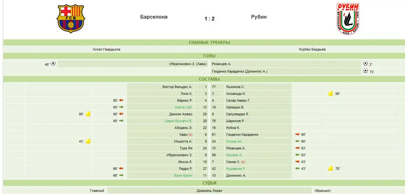Image resolution: width=405 pixels, height=194 pixels.
Task: Click Semak's substitution arrow at 43'
Action: click(297, 162)
